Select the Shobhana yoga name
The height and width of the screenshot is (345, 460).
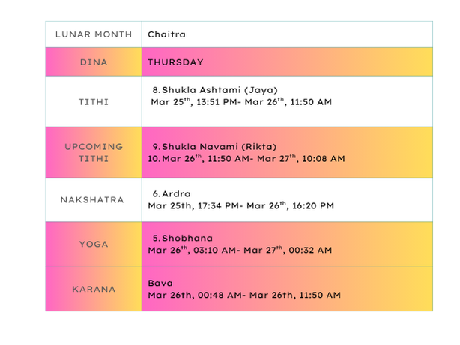tap(182, 238)
